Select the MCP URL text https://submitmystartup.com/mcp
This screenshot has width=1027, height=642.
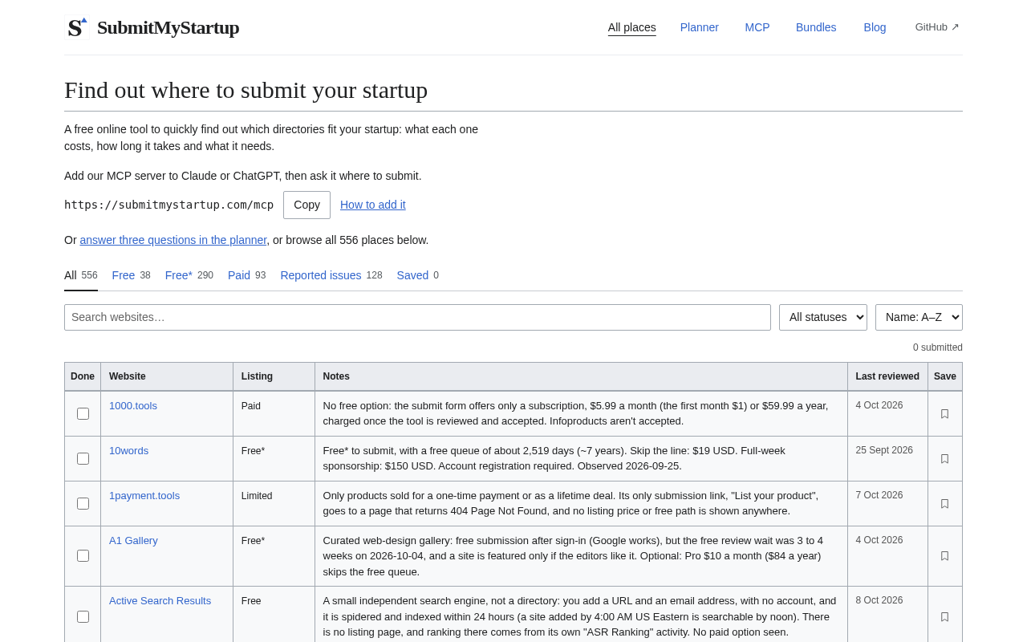click(168, 205)
